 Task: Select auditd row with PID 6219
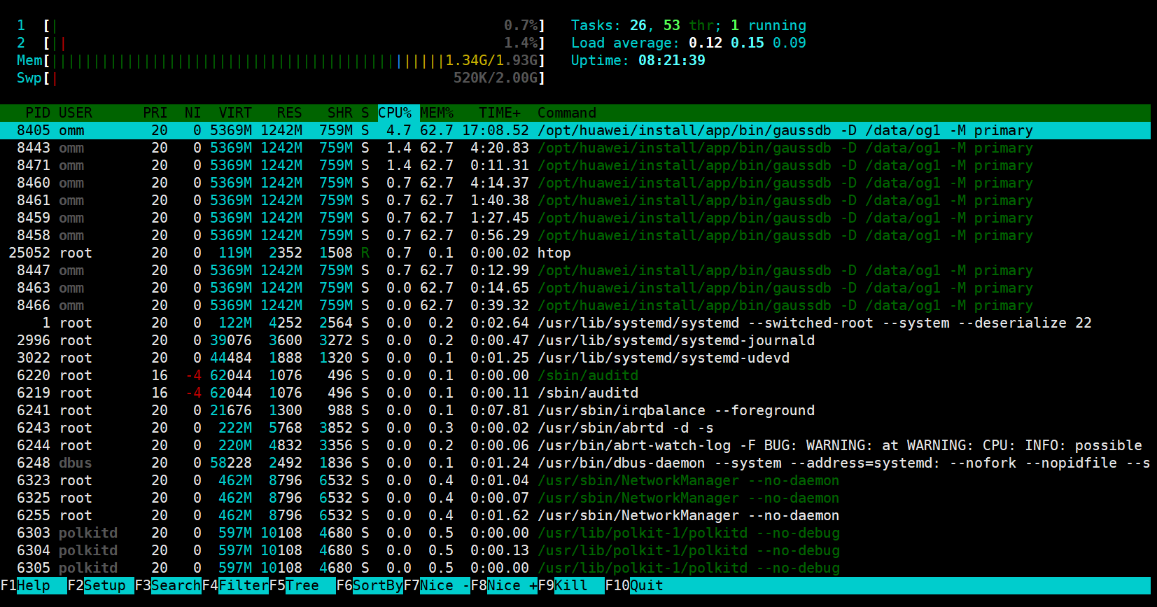(575, 393)
